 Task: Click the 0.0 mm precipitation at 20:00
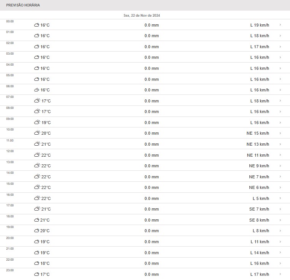tap(152, 242)
